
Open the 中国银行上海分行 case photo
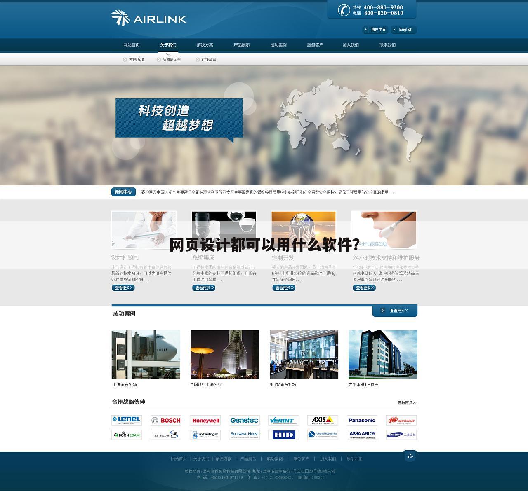pyautogui.click(x=225, y=354)
